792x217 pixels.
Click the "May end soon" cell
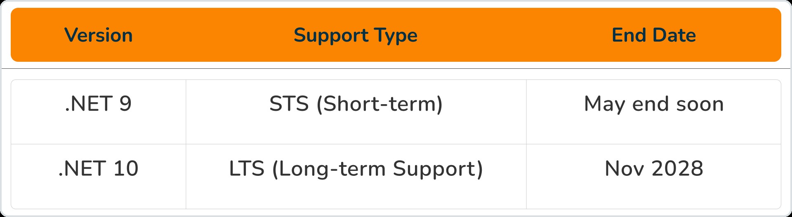[x=654, y=104]
